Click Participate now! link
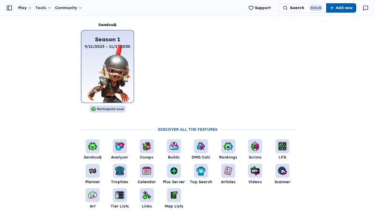Viewport: 375px width, 211px height. click(108, 109)
